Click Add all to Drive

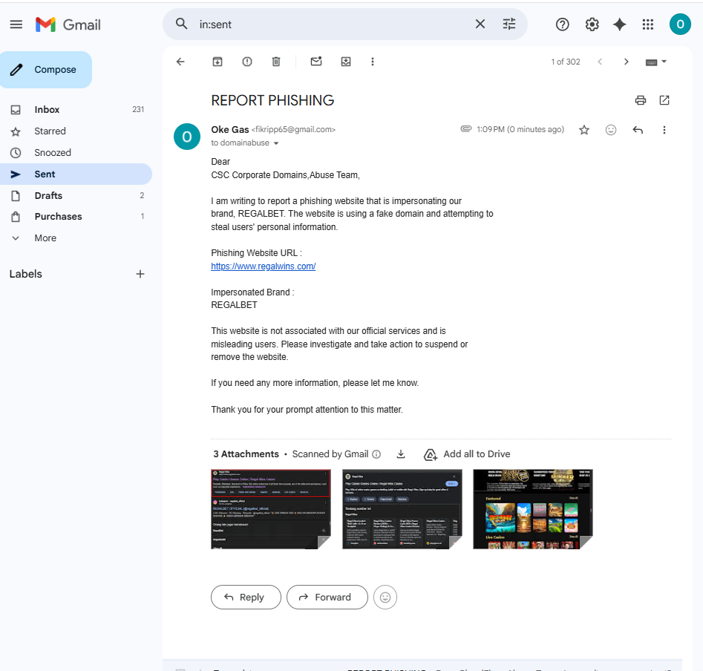467,454
